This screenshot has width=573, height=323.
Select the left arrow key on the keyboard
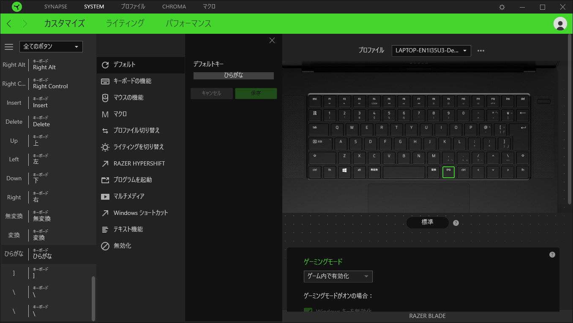tap(478, 172)
